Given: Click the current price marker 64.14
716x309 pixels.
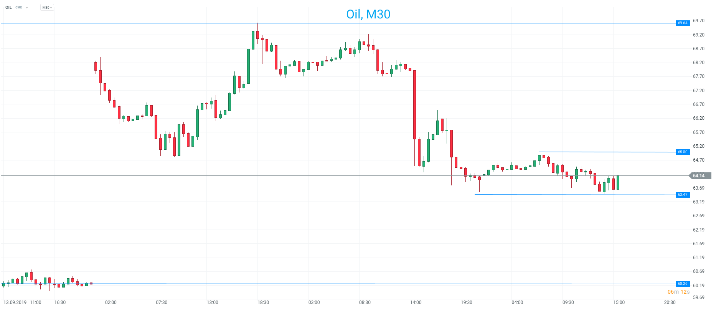Looking at the screenshot, I should (699, 176).
